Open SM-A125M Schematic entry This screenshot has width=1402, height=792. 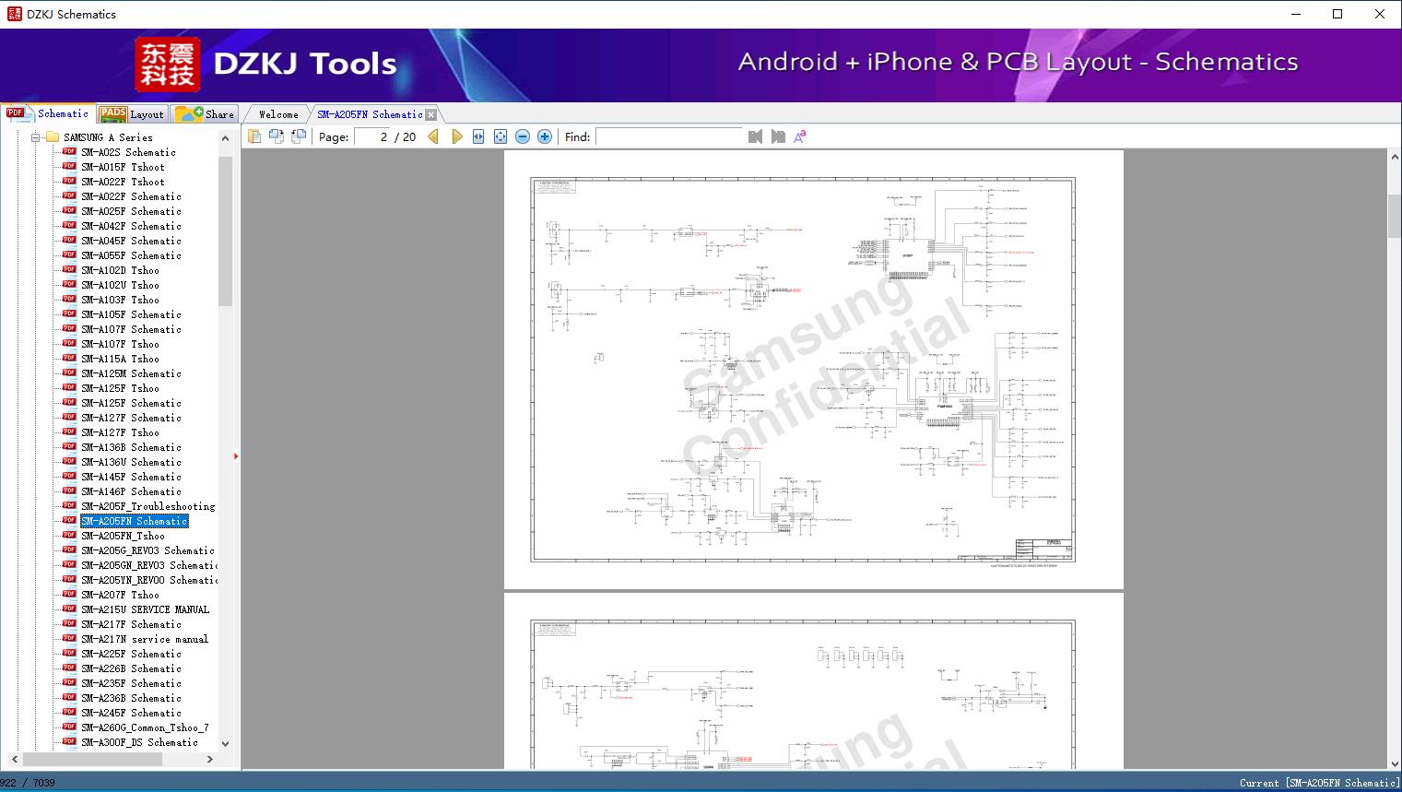point(131,373)
